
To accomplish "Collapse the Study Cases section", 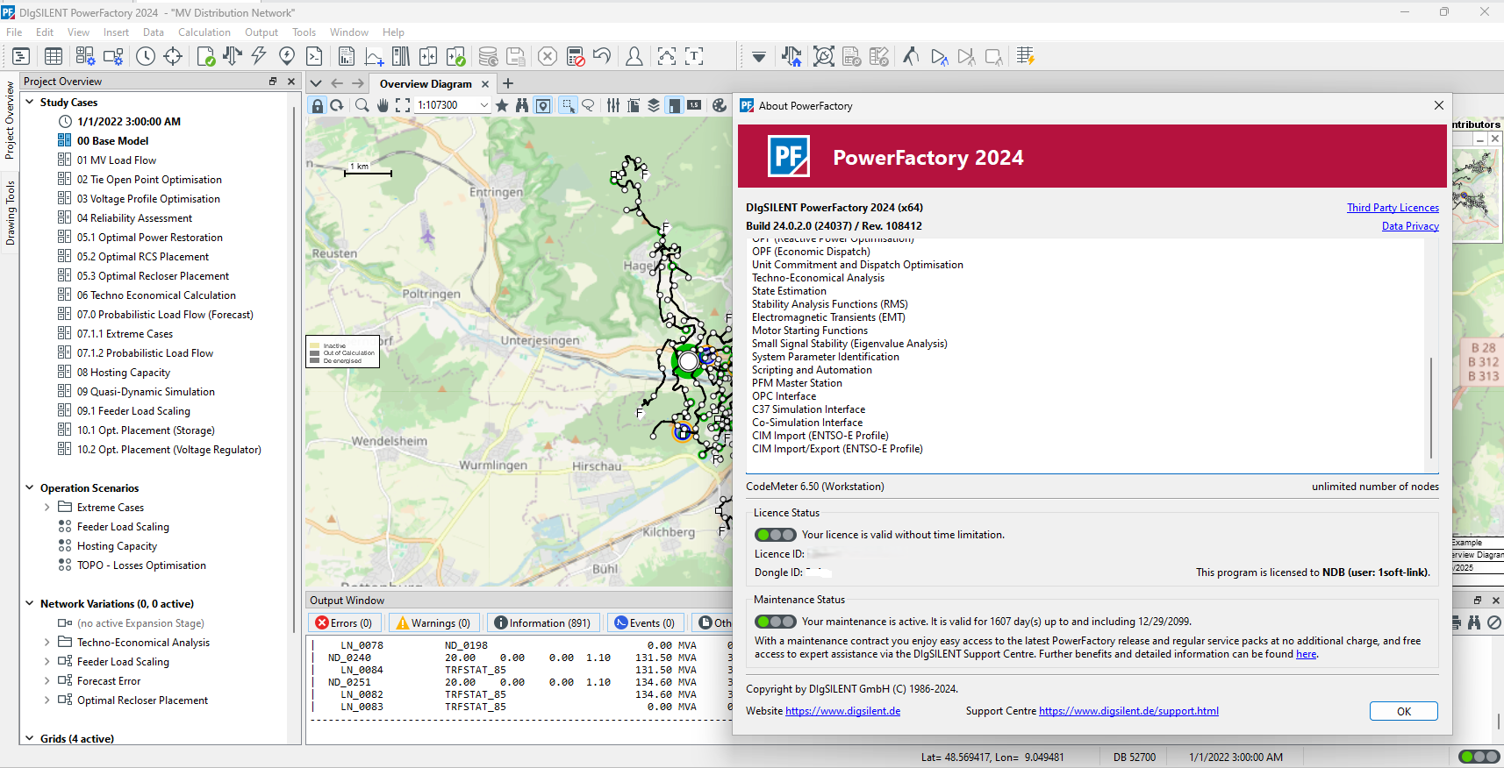I will (29, 103).
